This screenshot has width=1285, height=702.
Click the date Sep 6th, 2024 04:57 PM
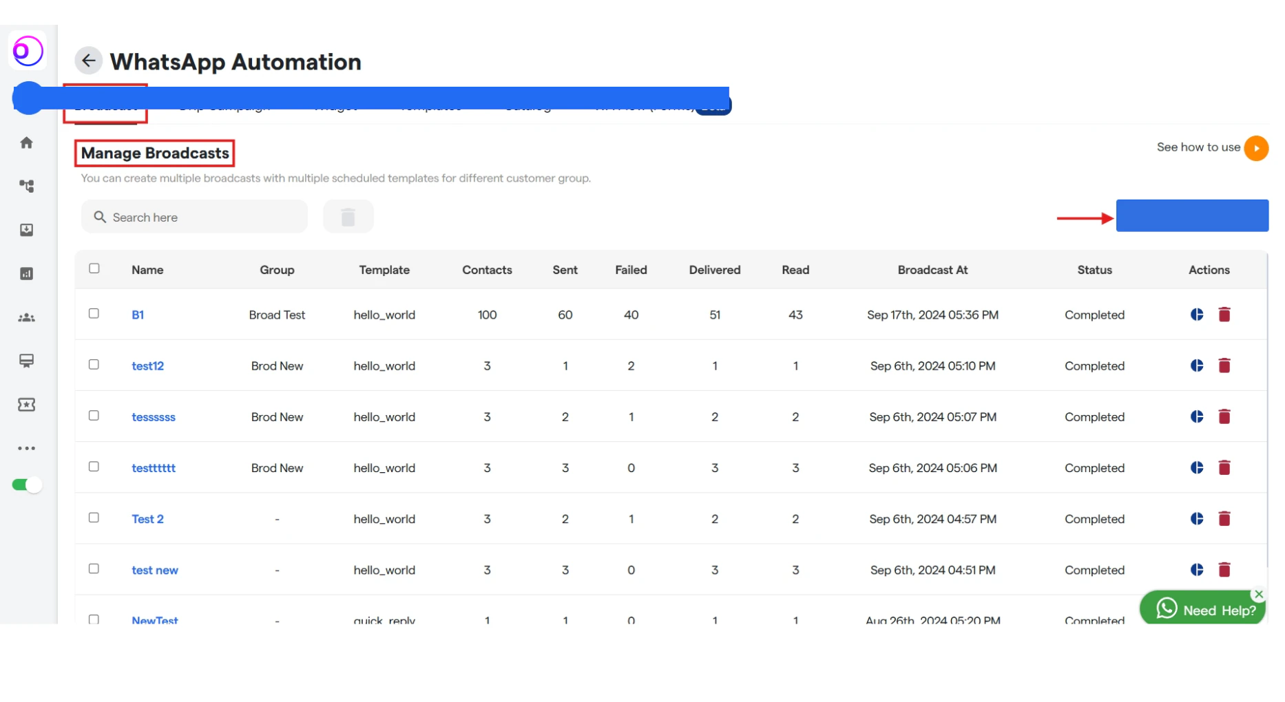click(x=932, y=518)
